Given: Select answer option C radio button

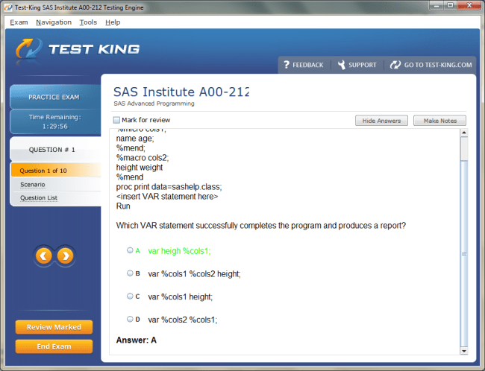Looking at the screenshot, I should [x=130, y=296].
